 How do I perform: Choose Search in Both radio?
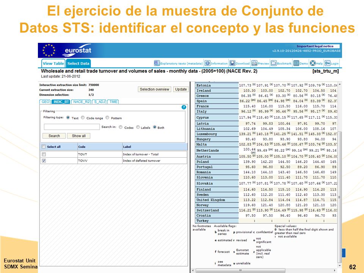155,127
